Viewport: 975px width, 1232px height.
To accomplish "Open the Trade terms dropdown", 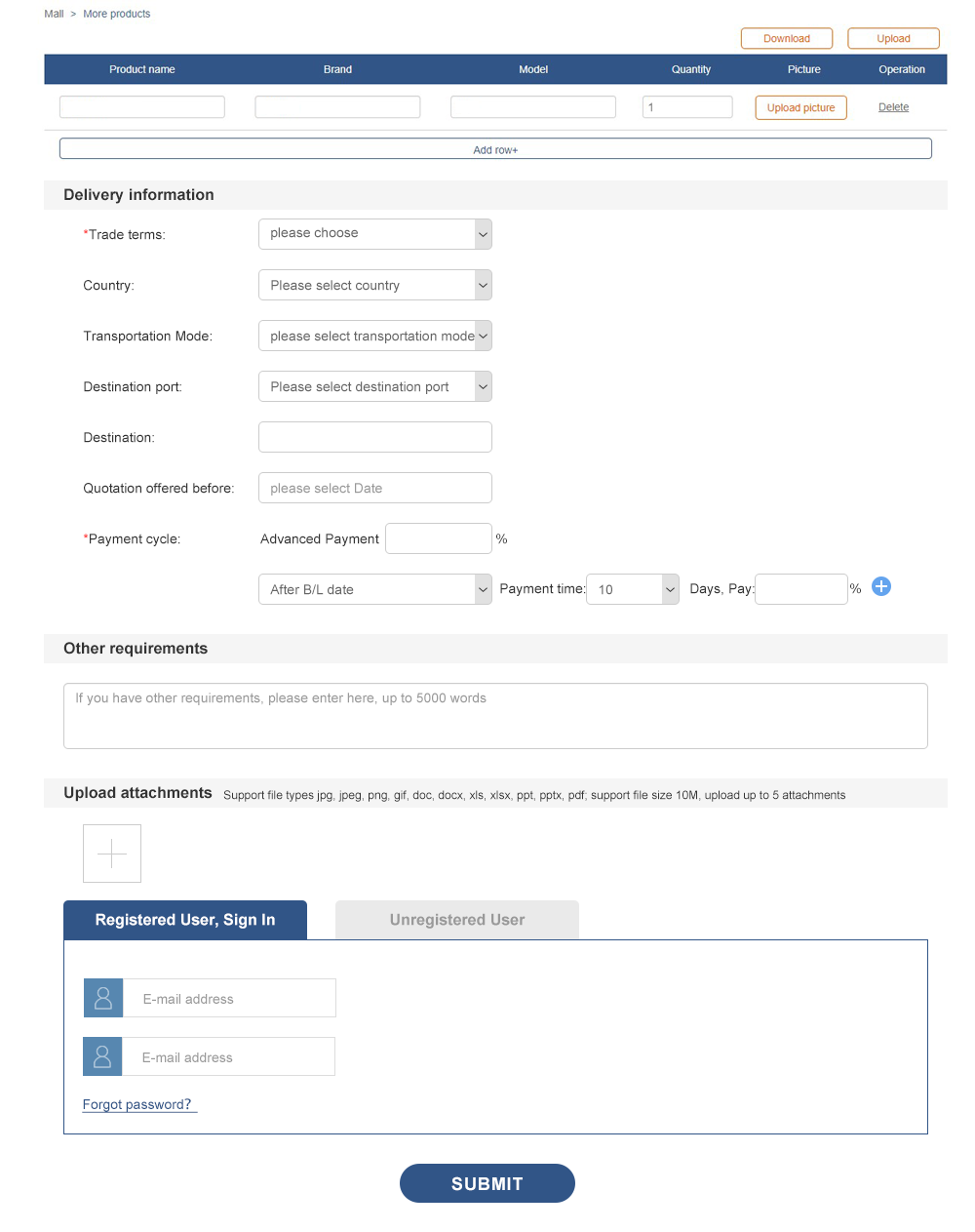I will click(375, 234).
